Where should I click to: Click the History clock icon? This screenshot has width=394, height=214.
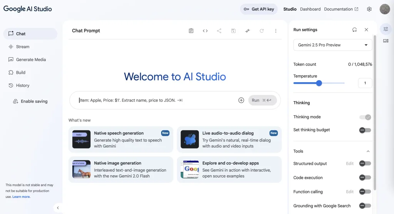coord(11,85)
